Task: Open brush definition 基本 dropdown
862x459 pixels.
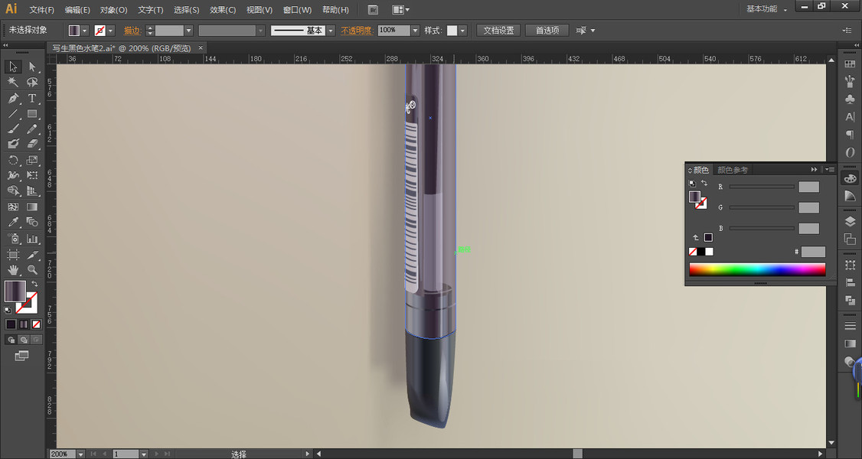Action: [x=331, y=31]
